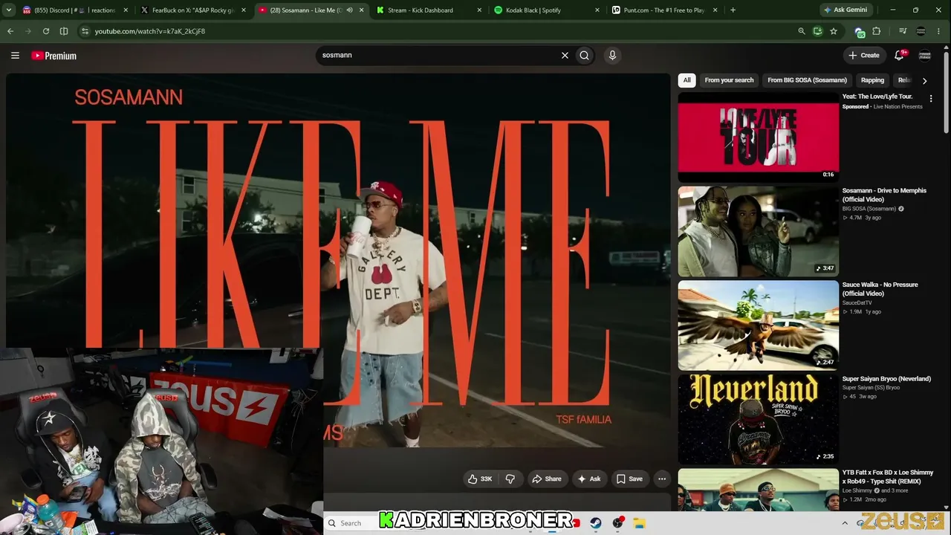Visit the SauceDatTV channel link
Viewport: 951px width, 535px height.
pyautogui.click(x=857, y=302)
